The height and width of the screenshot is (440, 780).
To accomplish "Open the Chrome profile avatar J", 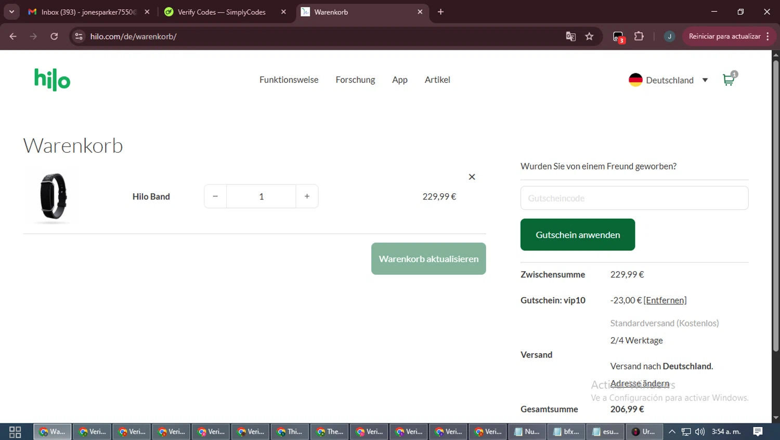I will click(x=670, y=36).
